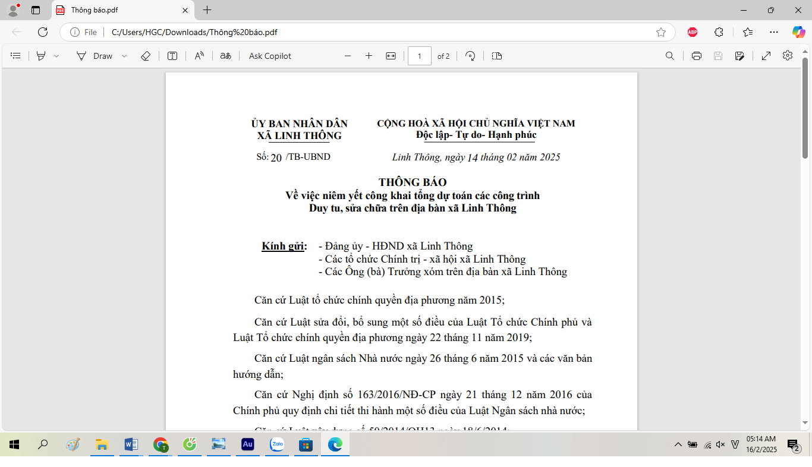
Task: Print the PDF document
Action: click(x=697, y=56)
